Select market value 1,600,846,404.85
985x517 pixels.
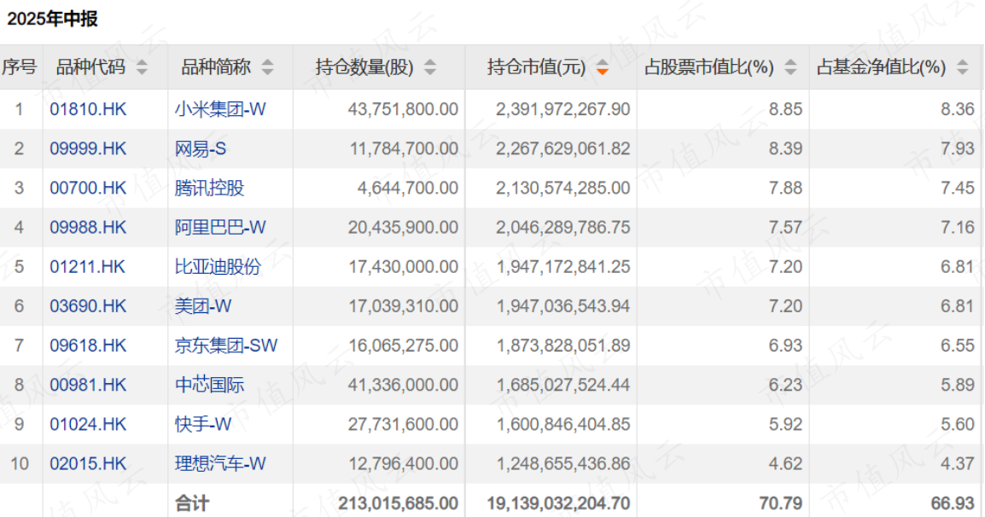point(562,424)
